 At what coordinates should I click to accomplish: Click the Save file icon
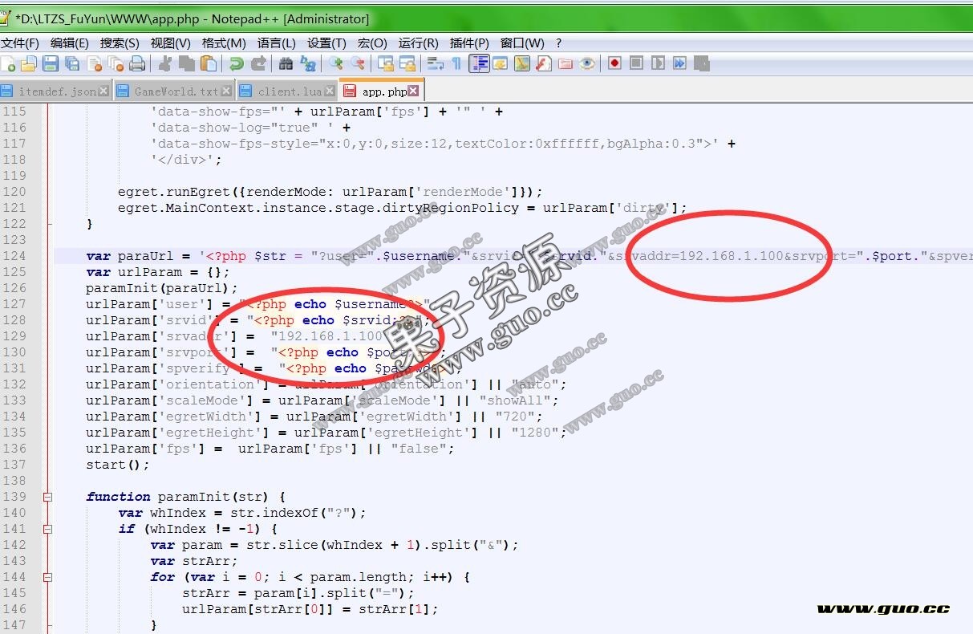tap(50, 63)
